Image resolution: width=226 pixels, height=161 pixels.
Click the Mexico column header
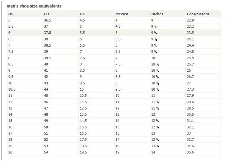coord(121,14)
